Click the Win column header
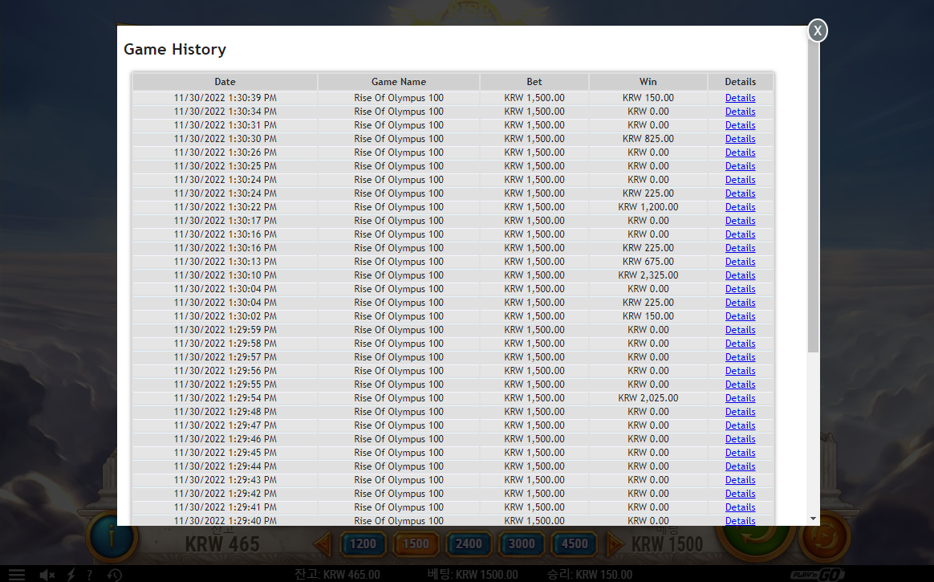Screen dimensions: 934x582 [648, 82]
